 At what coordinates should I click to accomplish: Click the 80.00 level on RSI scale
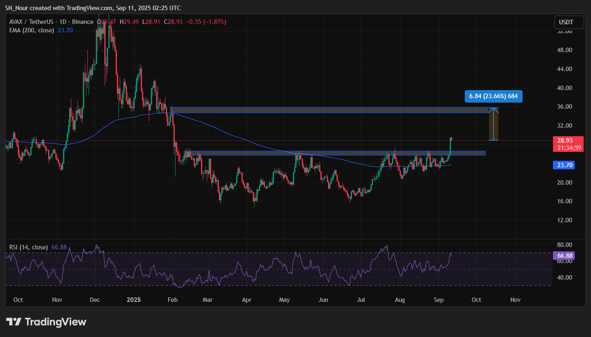tap(564, 245)
